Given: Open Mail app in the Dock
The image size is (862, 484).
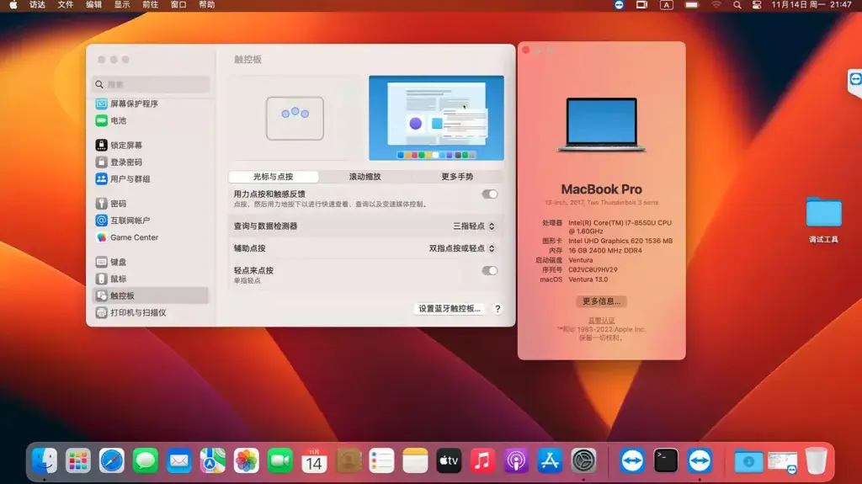Looking at the screenshot, I should (x=178, y=461).
